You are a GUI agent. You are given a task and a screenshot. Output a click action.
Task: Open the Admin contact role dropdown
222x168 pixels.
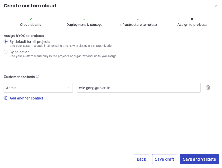point(38,87)
